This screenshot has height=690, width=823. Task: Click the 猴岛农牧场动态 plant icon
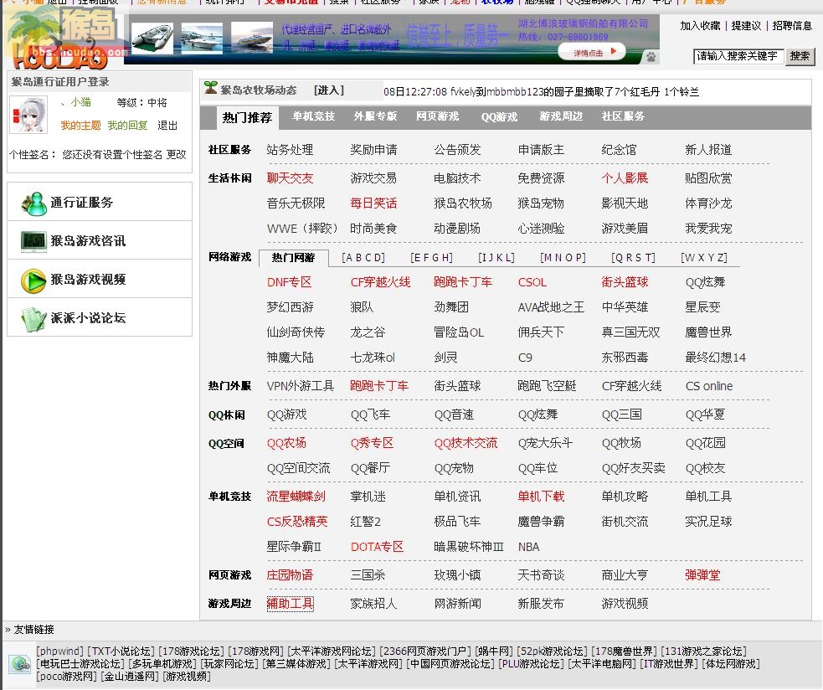coord(210,88)
